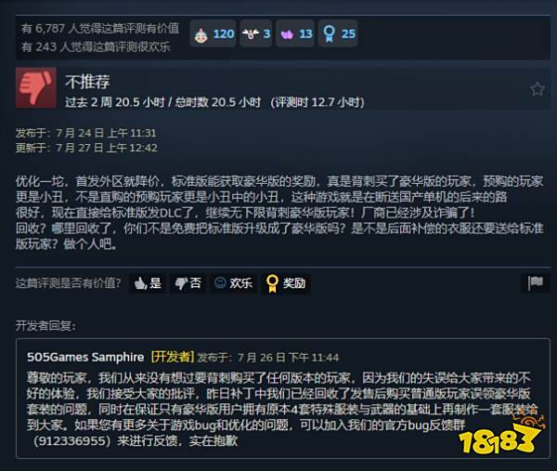557x471 pixels.
Task: Click the 发布于 7月24日 posted date
Action: pos(85,133)
